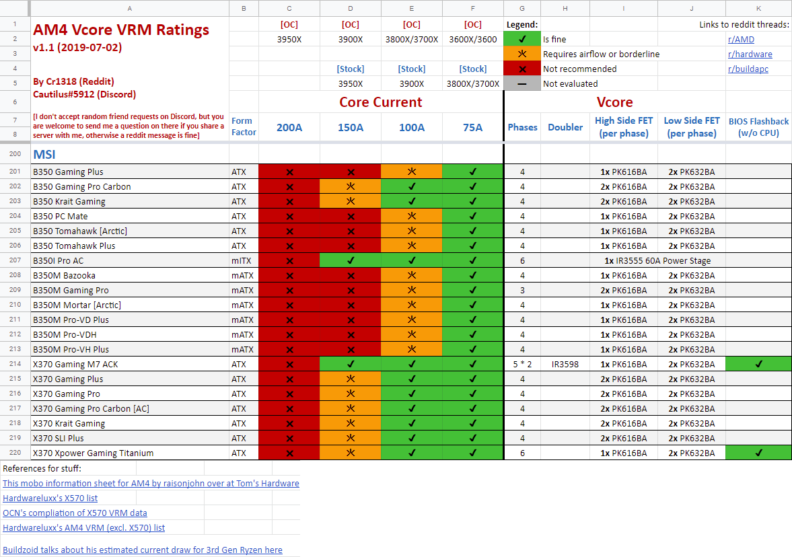
Task: Select the B350 PC Mate cell
Action: 130,216
